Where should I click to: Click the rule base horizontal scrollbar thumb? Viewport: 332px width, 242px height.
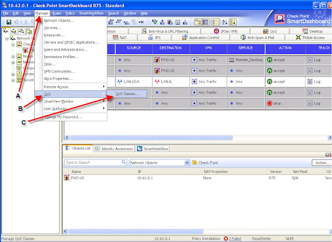click(151, 138)
